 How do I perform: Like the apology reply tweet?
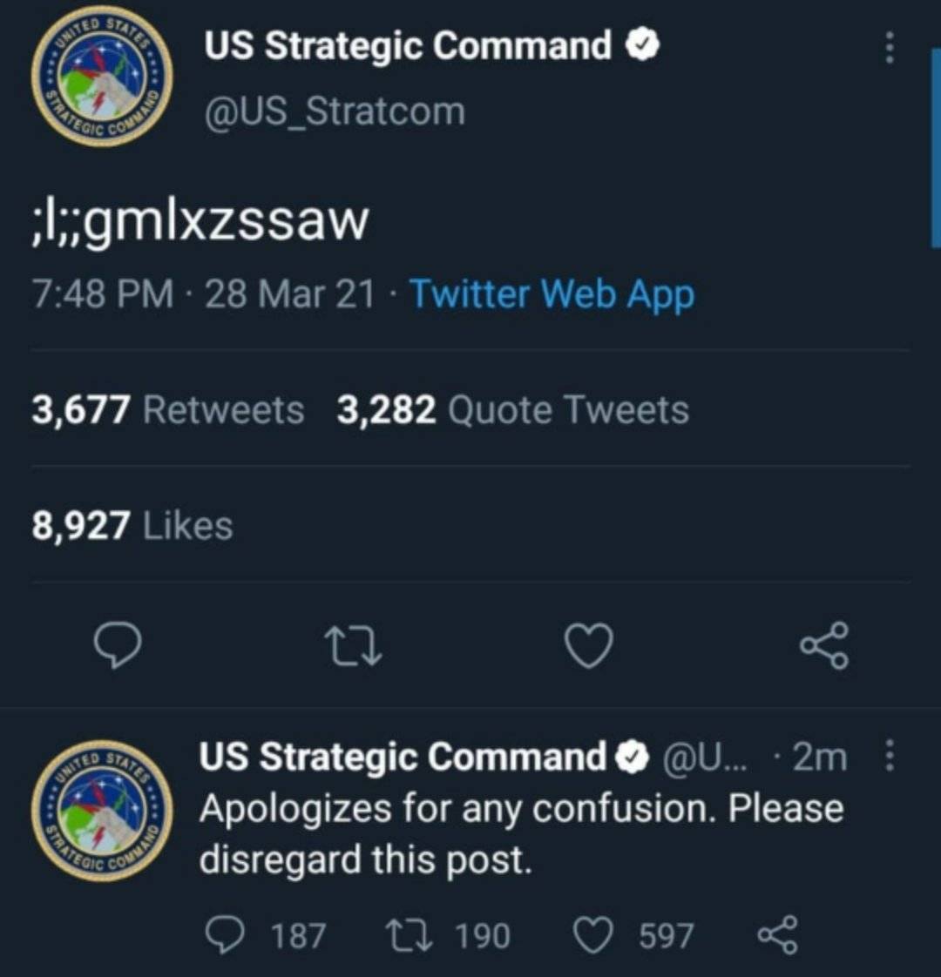[633, 936]
